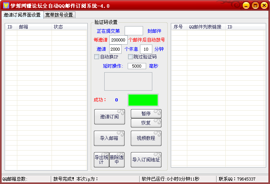Click the 导出统计 button

coord(102,160)
